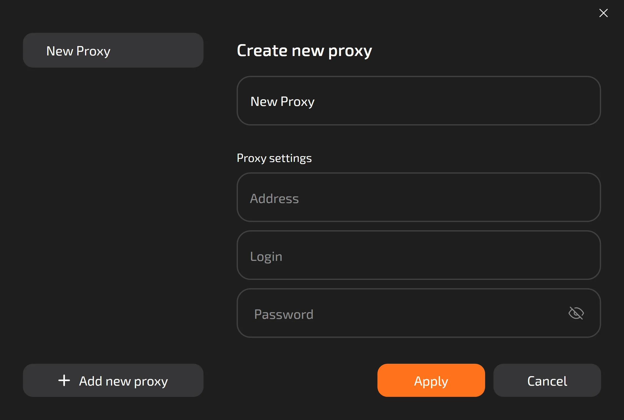The width and height of the screenshot is (624, 420).
Task: Close the proxy dialog with the X icon
Action: click(x=603, y=13)
